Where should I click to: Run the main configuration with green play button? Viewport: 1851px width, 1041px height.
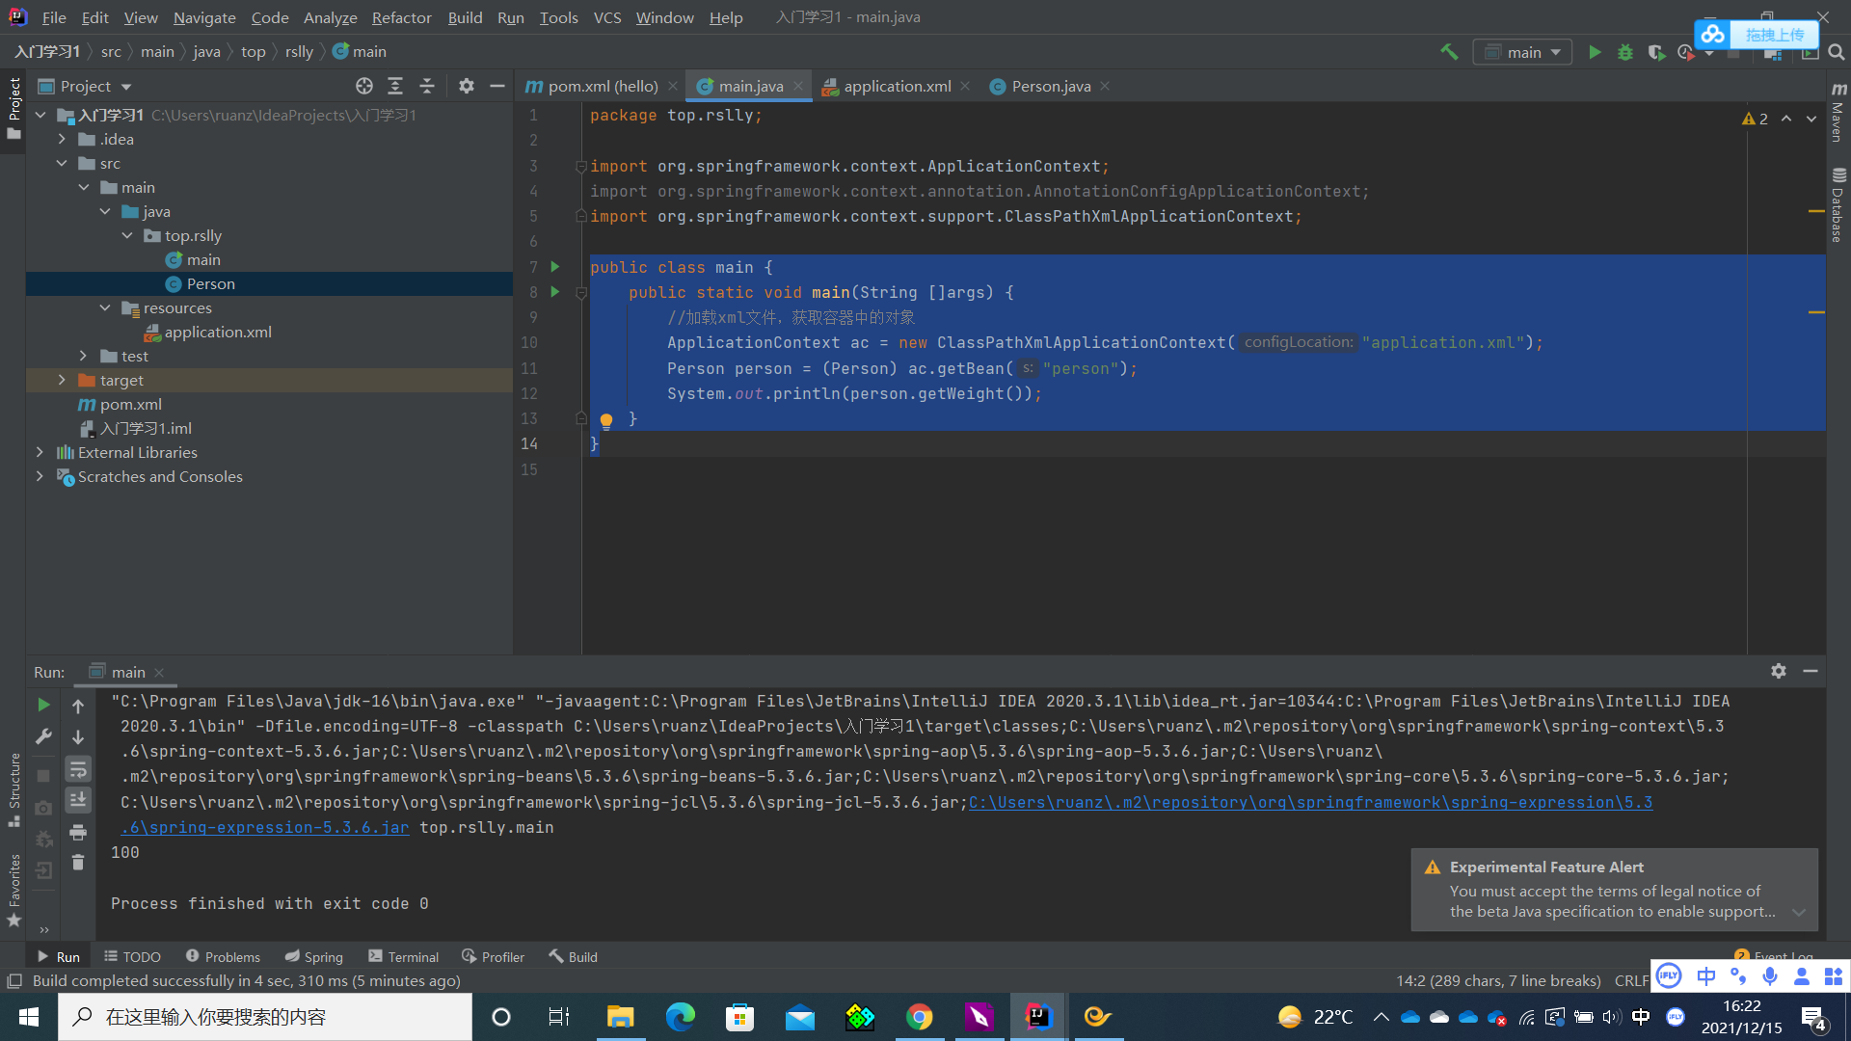1595,52
